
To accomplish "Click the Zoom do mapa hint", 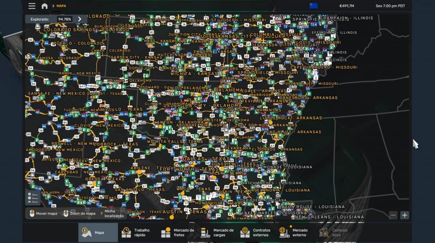I will pos(79,213).
